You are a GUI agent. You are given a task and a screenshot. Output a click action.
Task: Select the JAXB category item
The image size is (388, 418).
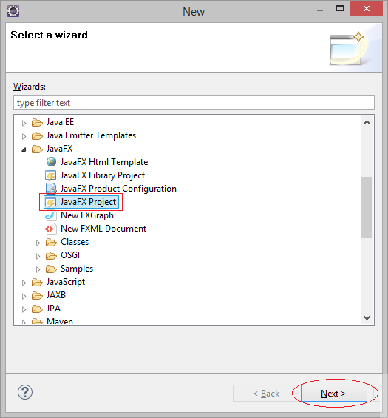tap(56, 295)
